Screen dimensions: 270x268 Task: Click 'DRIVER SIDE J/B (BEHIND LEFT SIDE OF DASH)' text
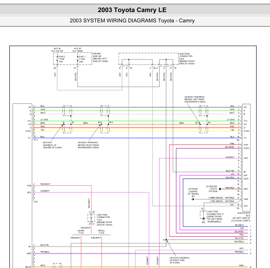coord(101,57)
